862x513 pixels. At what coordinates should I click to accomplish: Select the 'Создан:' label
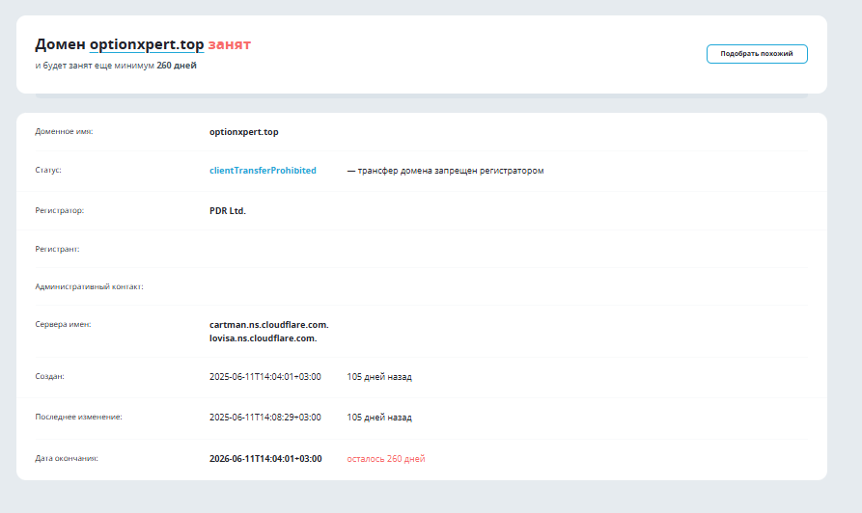[x=49, y=376]
